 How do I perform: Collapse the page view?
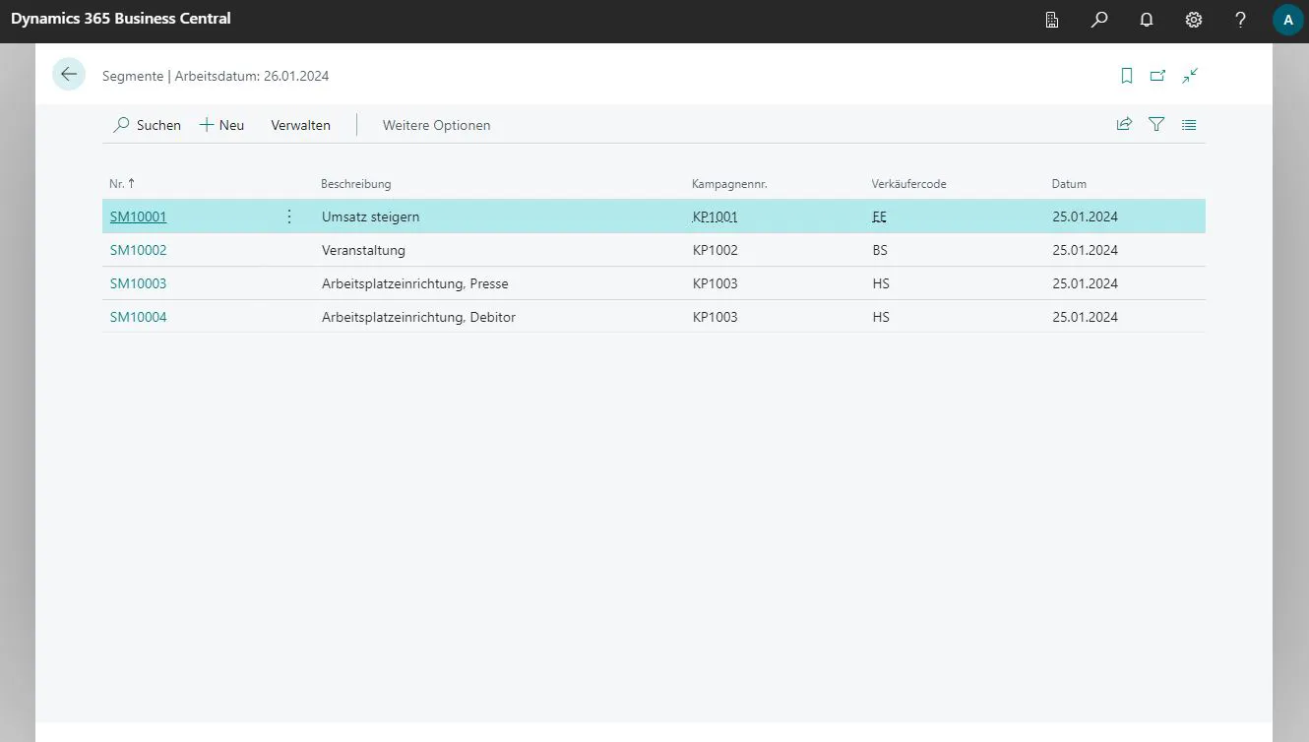1191,75
